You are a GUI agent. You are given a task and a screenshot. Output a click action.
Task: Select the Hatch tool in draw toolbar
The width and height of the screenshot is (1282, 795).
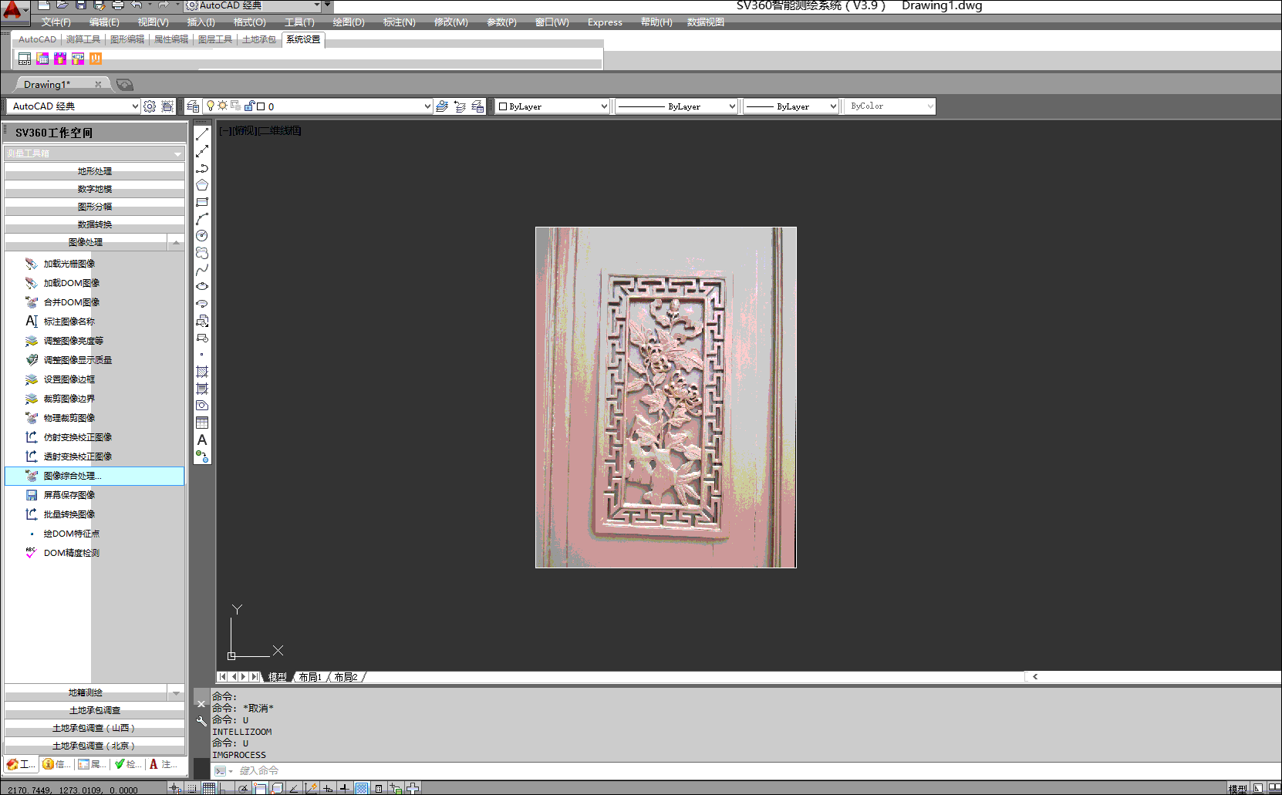click(202, 372)
